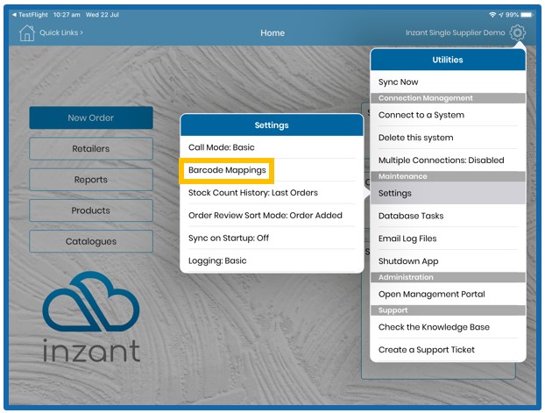
Task: Tap the battery indicator icon
Action: [527, 15]
